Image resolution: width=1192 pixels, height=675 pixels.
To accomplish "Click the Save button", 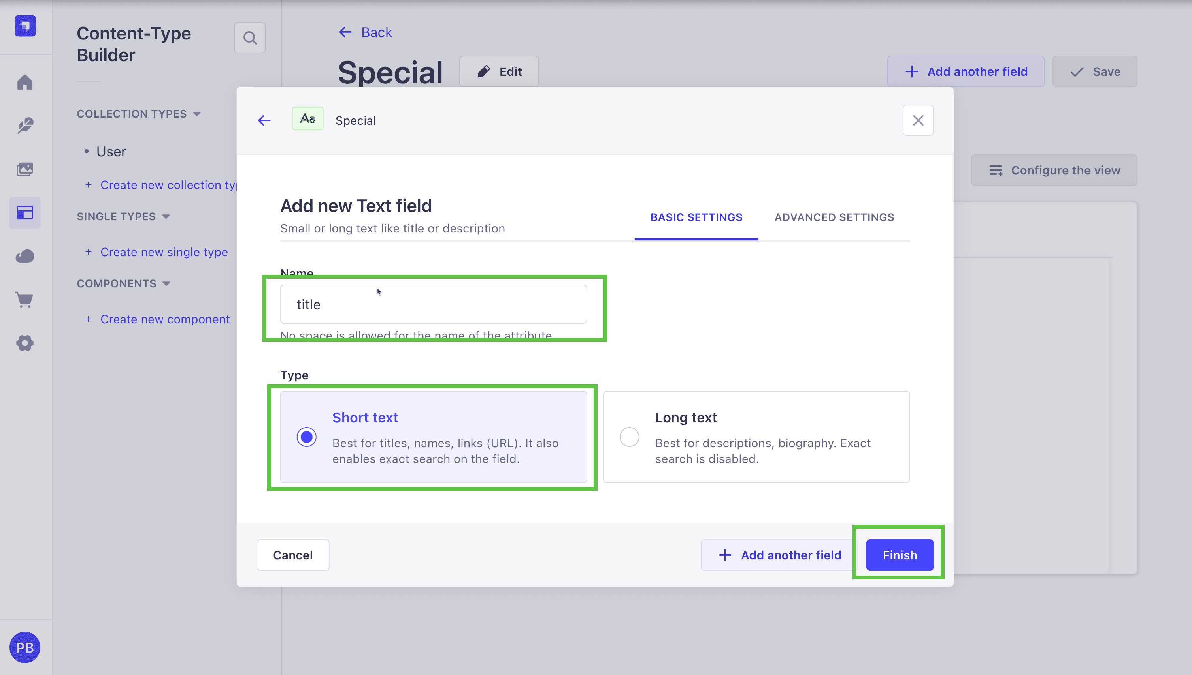I will click(x=1094, y=71).
